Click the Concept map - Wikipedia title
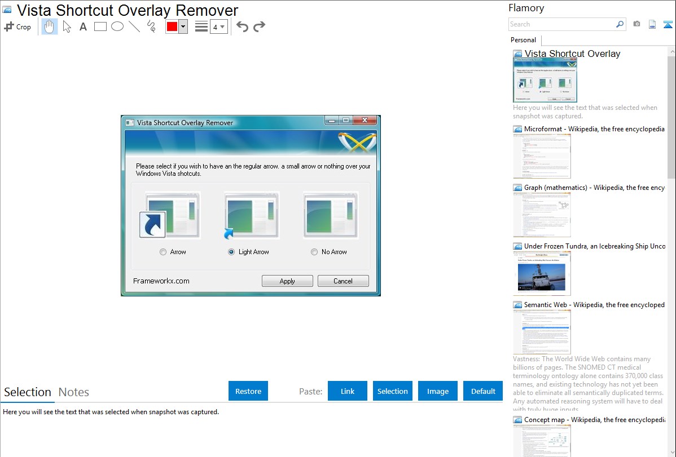The height and width of the screenshot is (457, 676). pos(594,419)
